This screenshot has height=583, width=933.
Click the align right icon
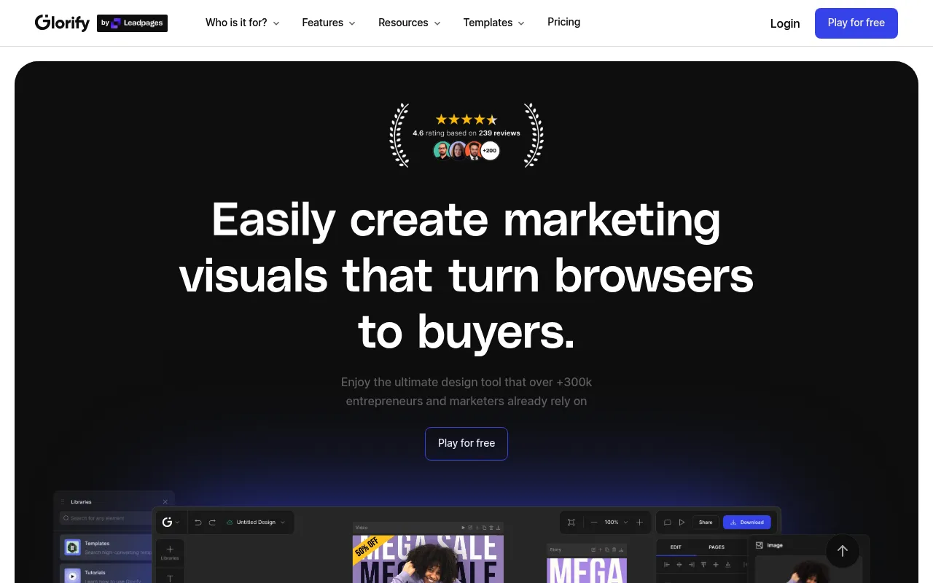(x=692, y=565)
